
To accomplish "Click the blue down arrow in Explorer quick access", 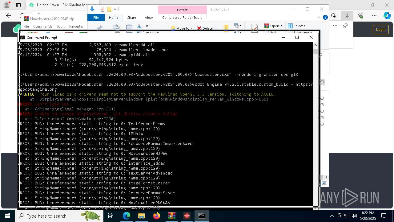I will [92, 9].
